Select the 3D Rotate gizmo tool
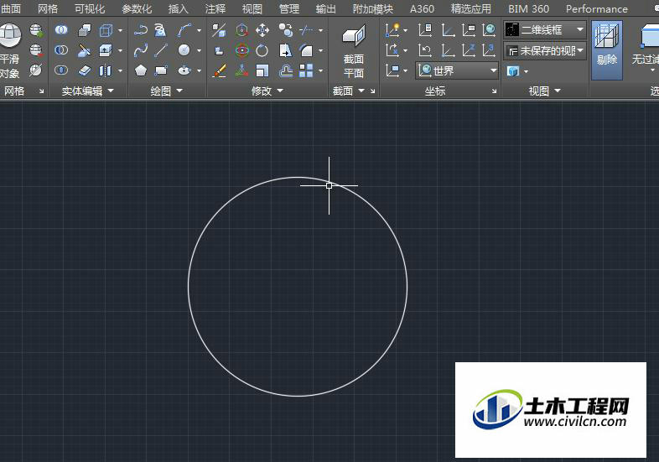The width and height of the screenshot is (659, 462). (241, 50)
